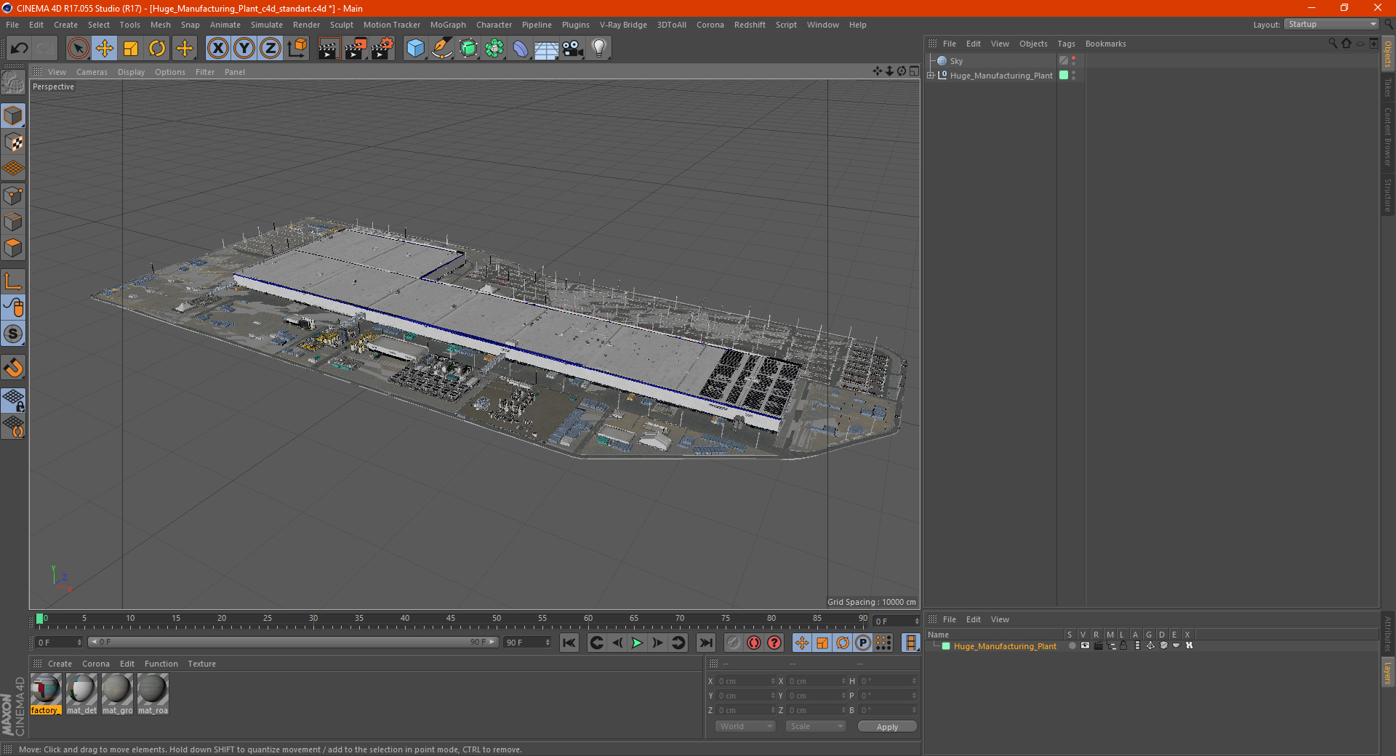Click viewport maximize toggle icon
This screenshot has height=756, width=1396.
(914, 71)
